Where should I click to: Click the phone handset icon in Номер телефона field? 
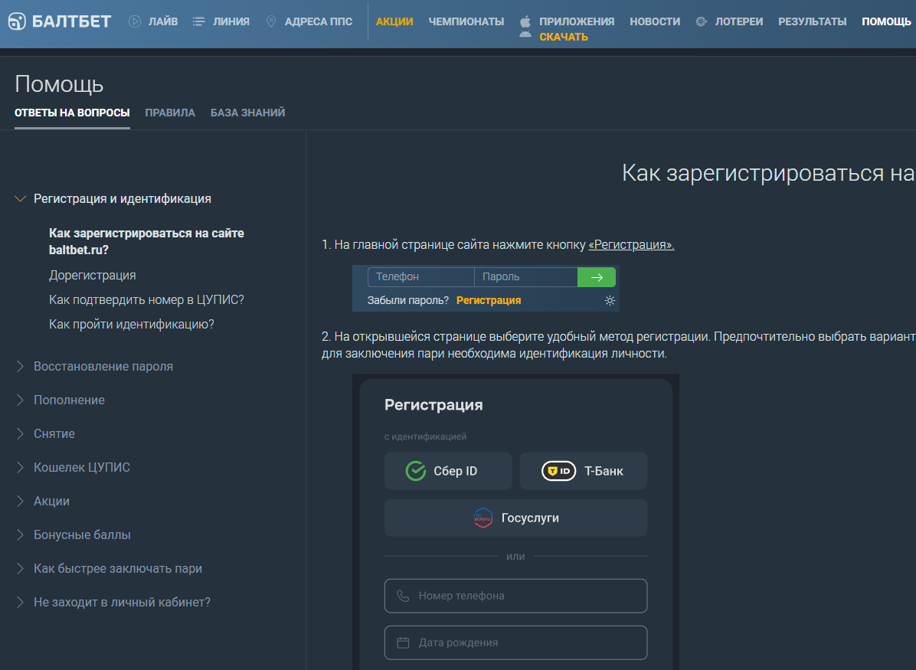pyautogui.click(x=403, y=596)
